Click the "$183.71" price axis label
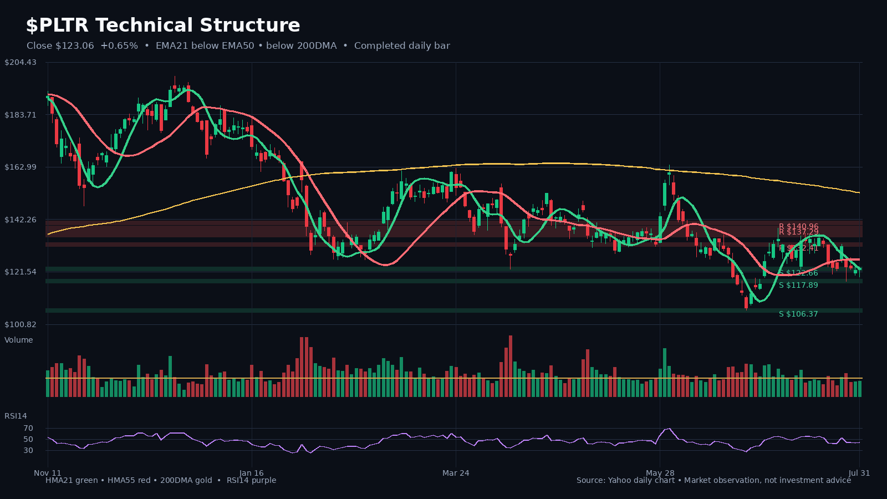 click(21, 115)
